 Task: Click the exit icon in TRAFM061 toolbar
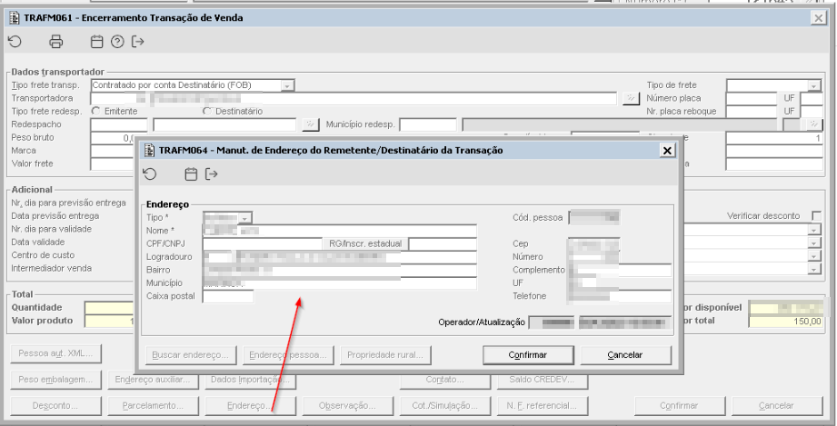(x=138, y=41)
